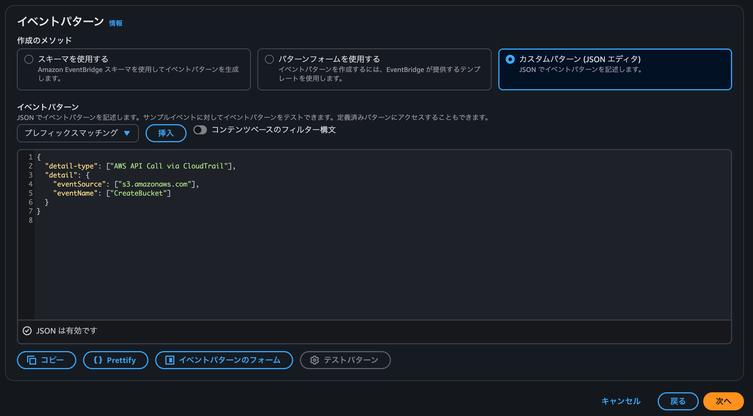Switch to イベントパターンのフォーム view
This screenshot has width=753, height=416.
coord(224,360)
